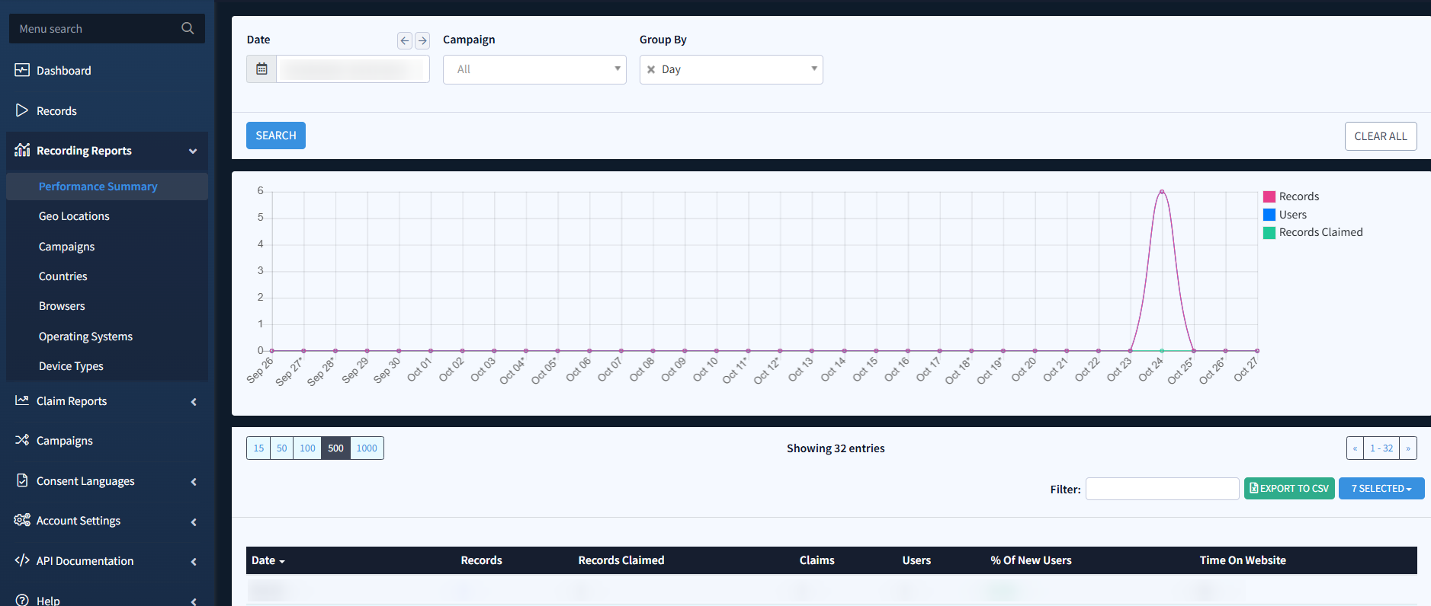The height and width of the screenshot is (606, 1431).
Task: Go to next date range arrow
Action: coord(422,41)
